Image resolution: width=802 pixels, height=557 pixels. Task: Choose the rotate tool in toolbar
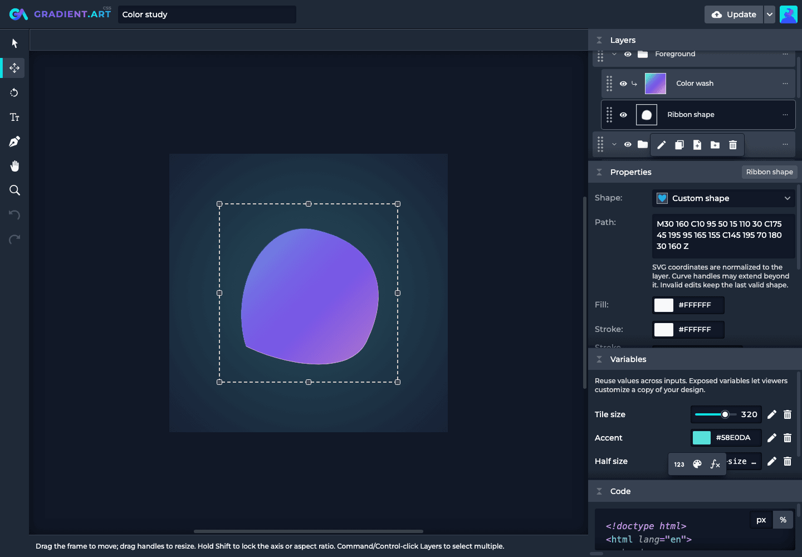[14, 92]
